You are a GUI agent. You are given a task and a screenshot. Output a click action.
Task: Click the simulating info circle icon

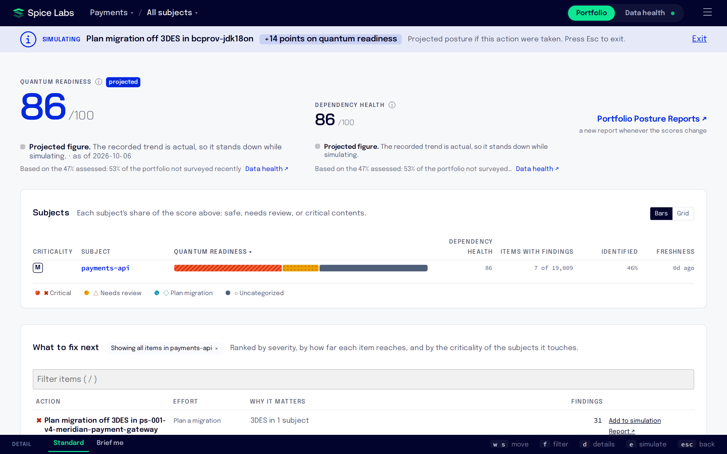pos(28,39)
